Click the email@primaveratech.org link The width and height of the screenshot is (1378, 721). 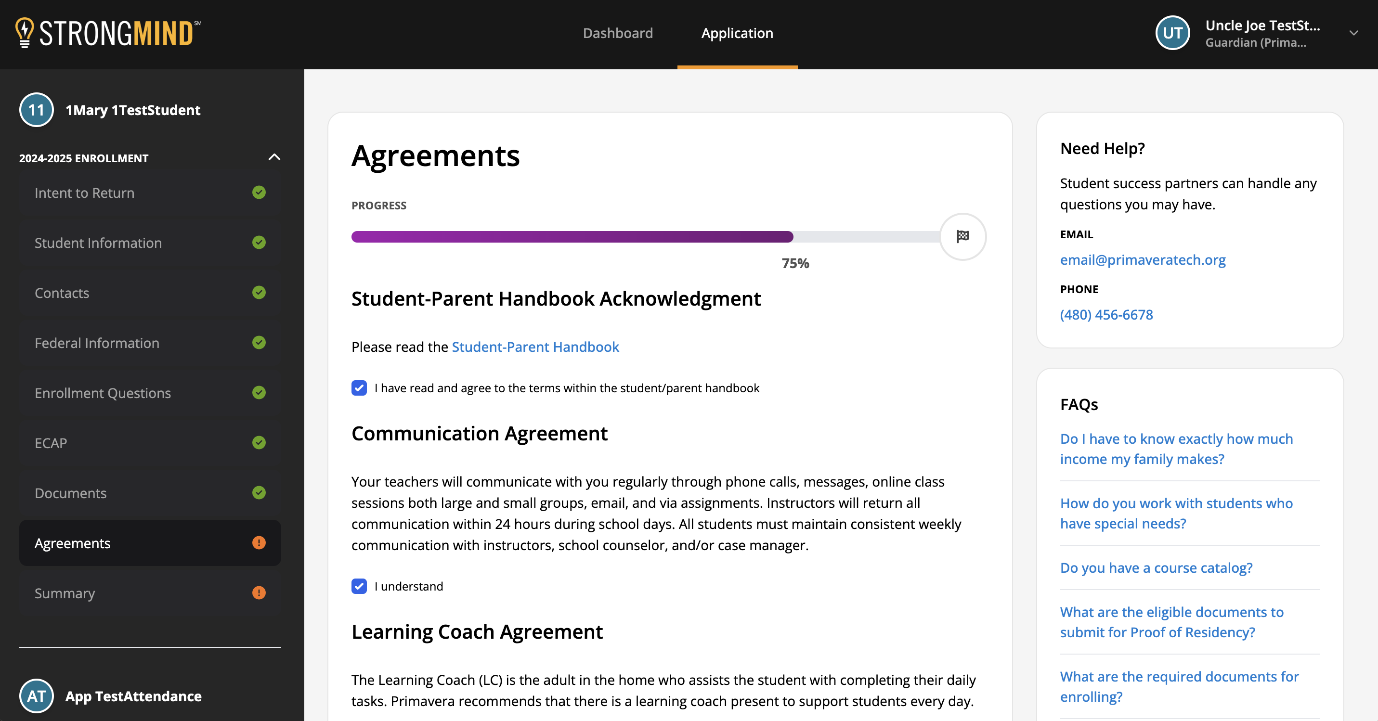click(1142, 260)
